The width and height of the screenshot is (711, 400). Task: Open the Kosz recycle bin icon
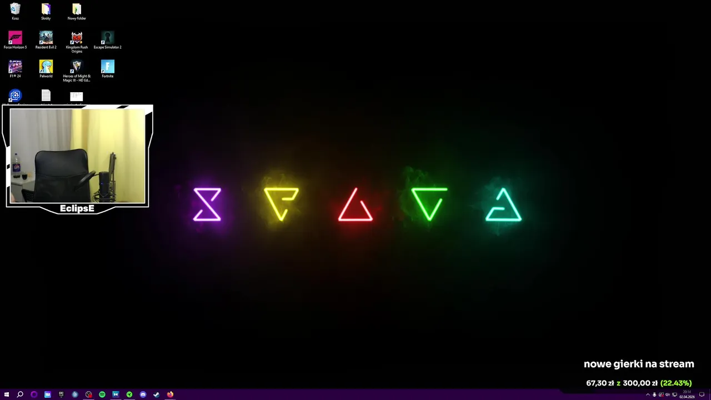15,12
